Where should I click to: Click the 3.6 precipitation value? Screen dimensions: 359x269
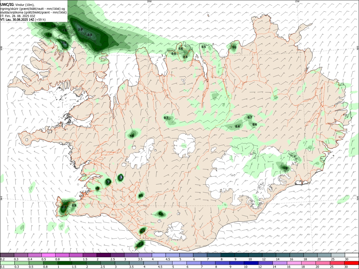pos(64,43)
